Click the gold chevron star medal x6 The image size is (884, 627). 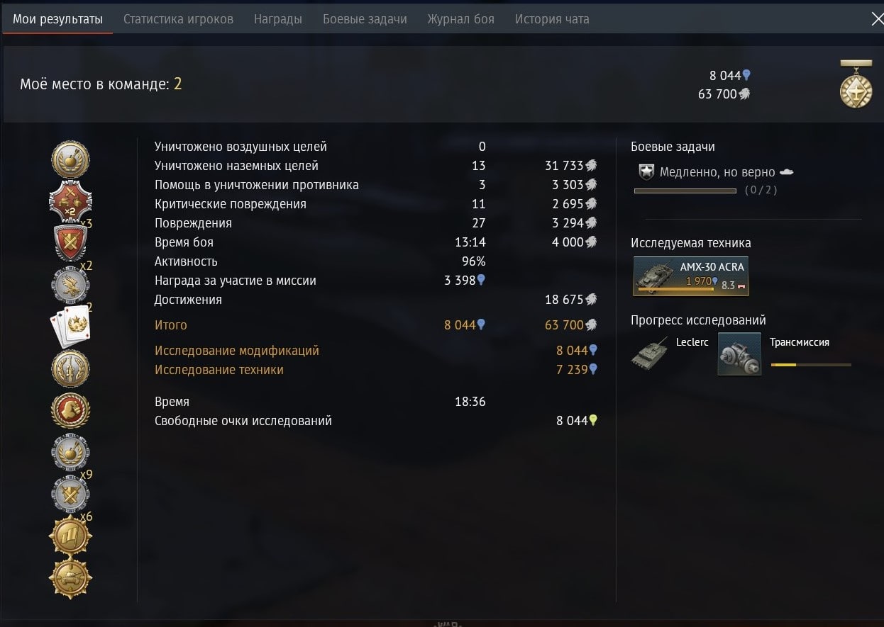[x=70, y=536]
